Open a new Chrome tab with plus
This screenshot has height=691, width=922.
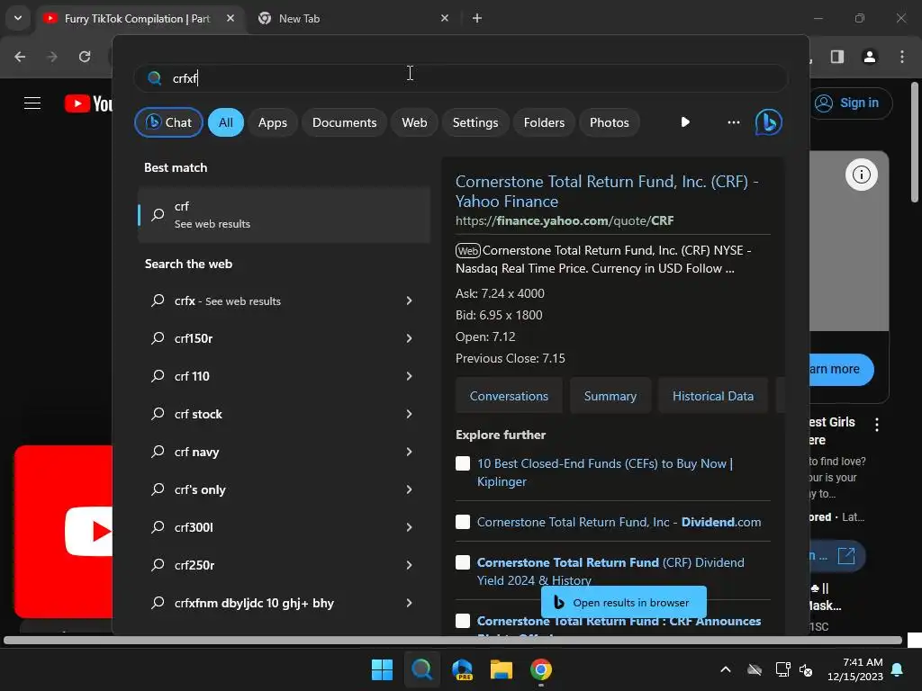click(477, 18)
